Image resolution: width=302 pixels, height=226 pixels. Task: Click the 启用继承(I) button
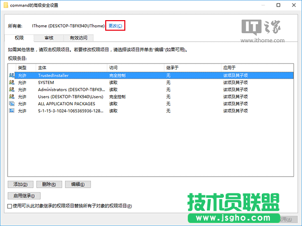(24, 196)
